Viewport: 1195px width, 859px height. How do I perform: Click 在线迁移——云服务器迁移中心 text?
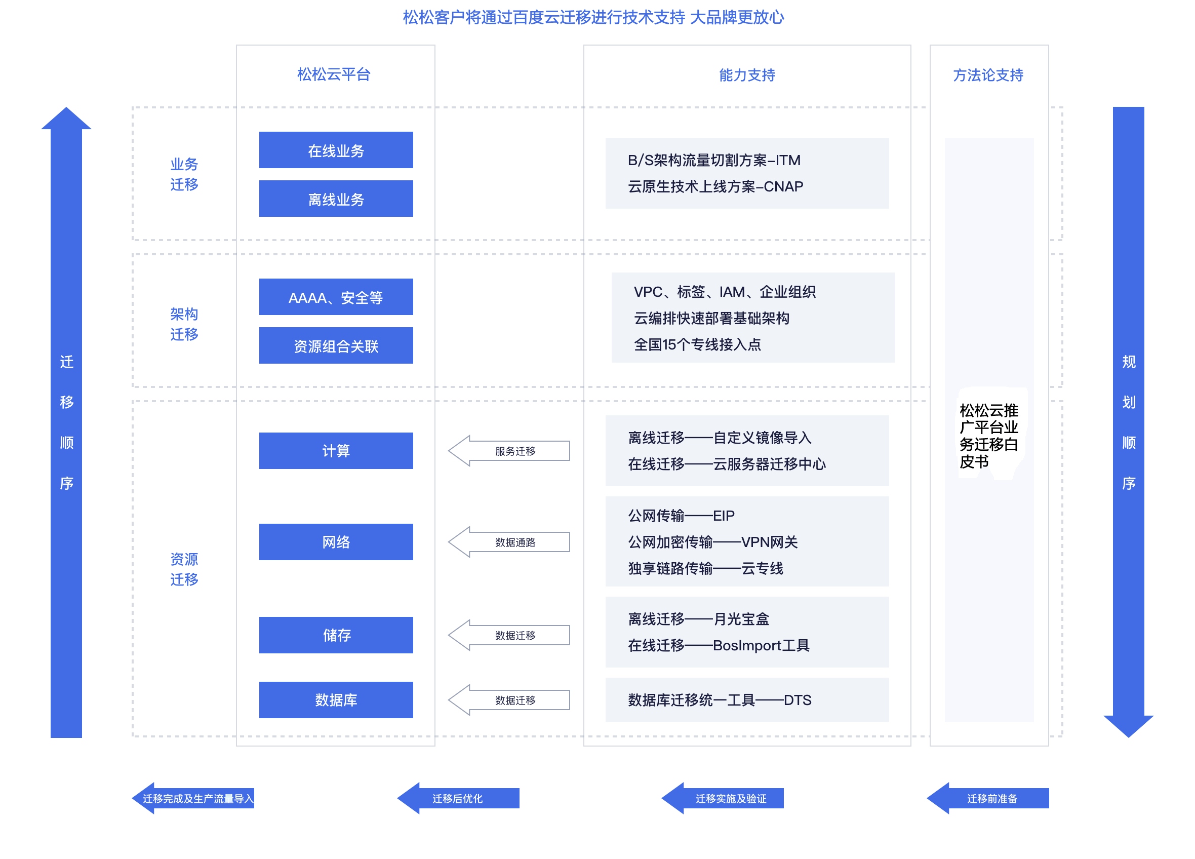pyautogui.click(x=727, y=464)
